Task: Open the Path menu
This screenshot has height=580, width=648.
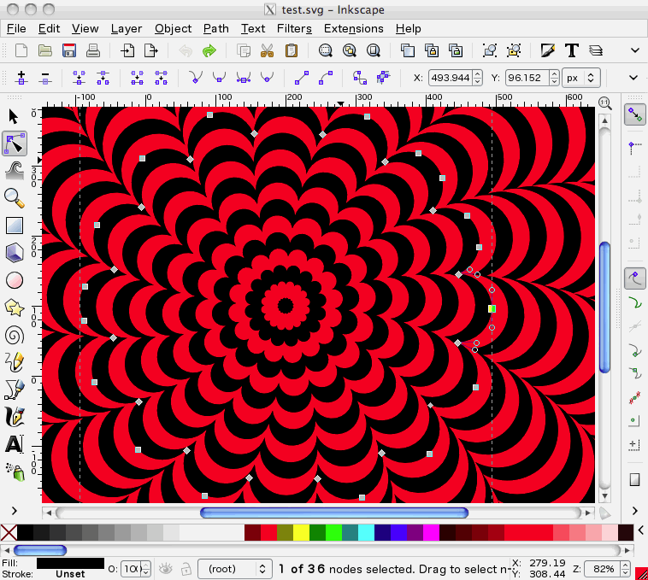Action: 215,28
